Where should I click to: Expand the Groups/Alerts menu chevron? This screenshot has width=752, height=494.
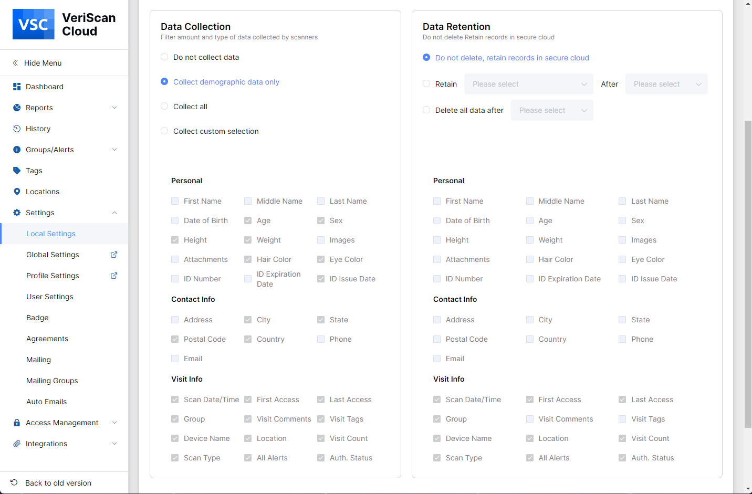pos(114,150)
